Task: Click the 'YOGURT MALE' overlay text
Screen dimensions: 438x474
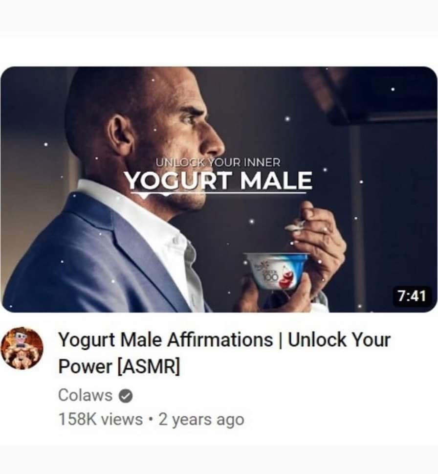Action: pyautogui.click(x=219, y=180)
